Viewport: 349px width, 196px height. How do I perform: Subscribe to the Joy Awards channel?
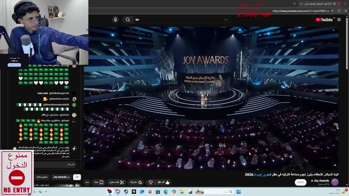[x=300, y=182]
